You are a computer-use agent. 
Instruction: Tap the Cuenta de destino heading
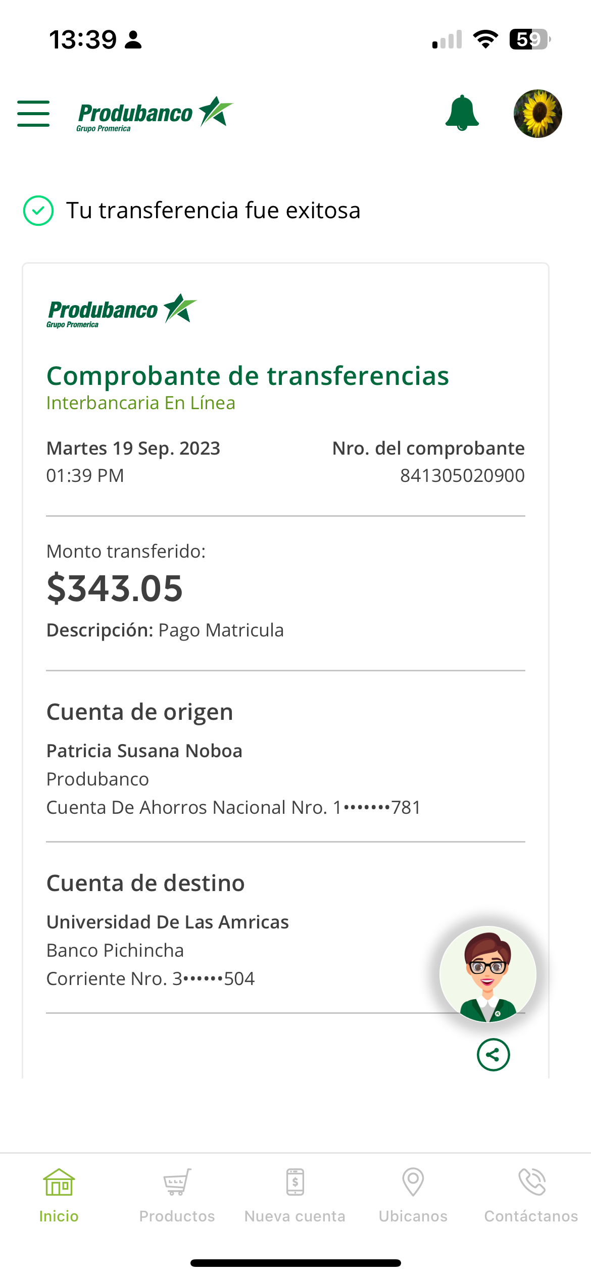point(145,883)
